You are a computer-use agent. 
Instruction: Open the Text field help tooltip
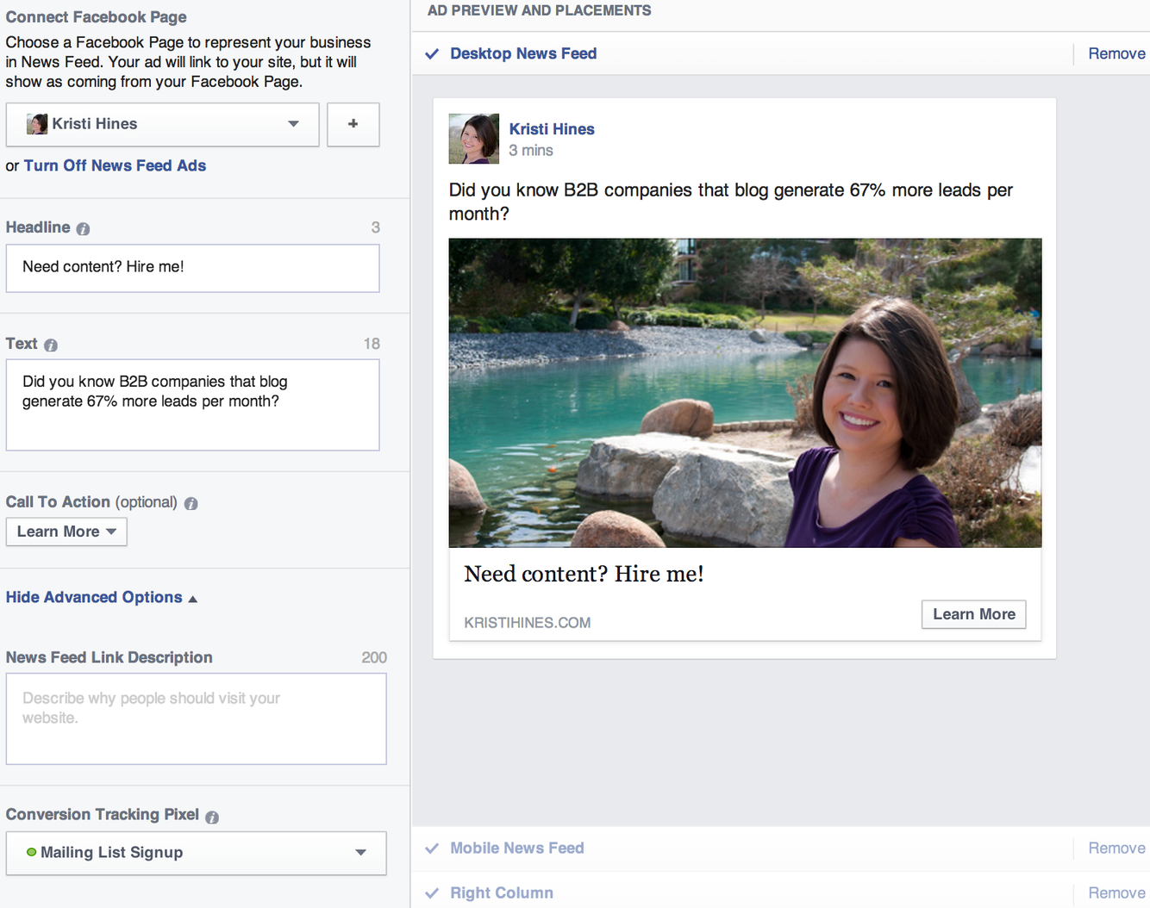50,345
